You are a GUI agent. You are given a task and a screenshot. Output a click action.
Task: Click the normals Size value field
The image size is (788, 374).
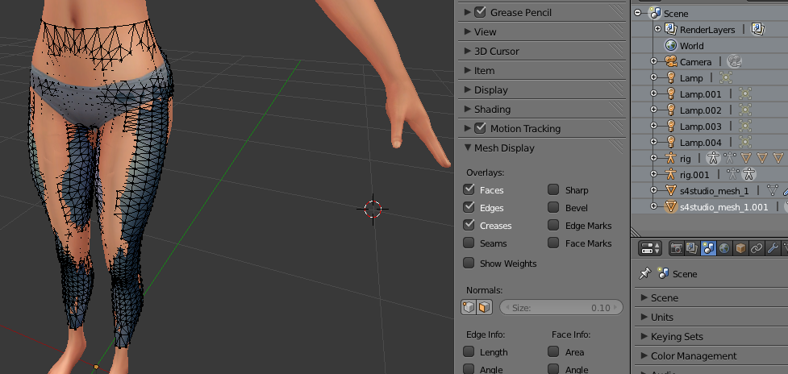pos(561,307)
